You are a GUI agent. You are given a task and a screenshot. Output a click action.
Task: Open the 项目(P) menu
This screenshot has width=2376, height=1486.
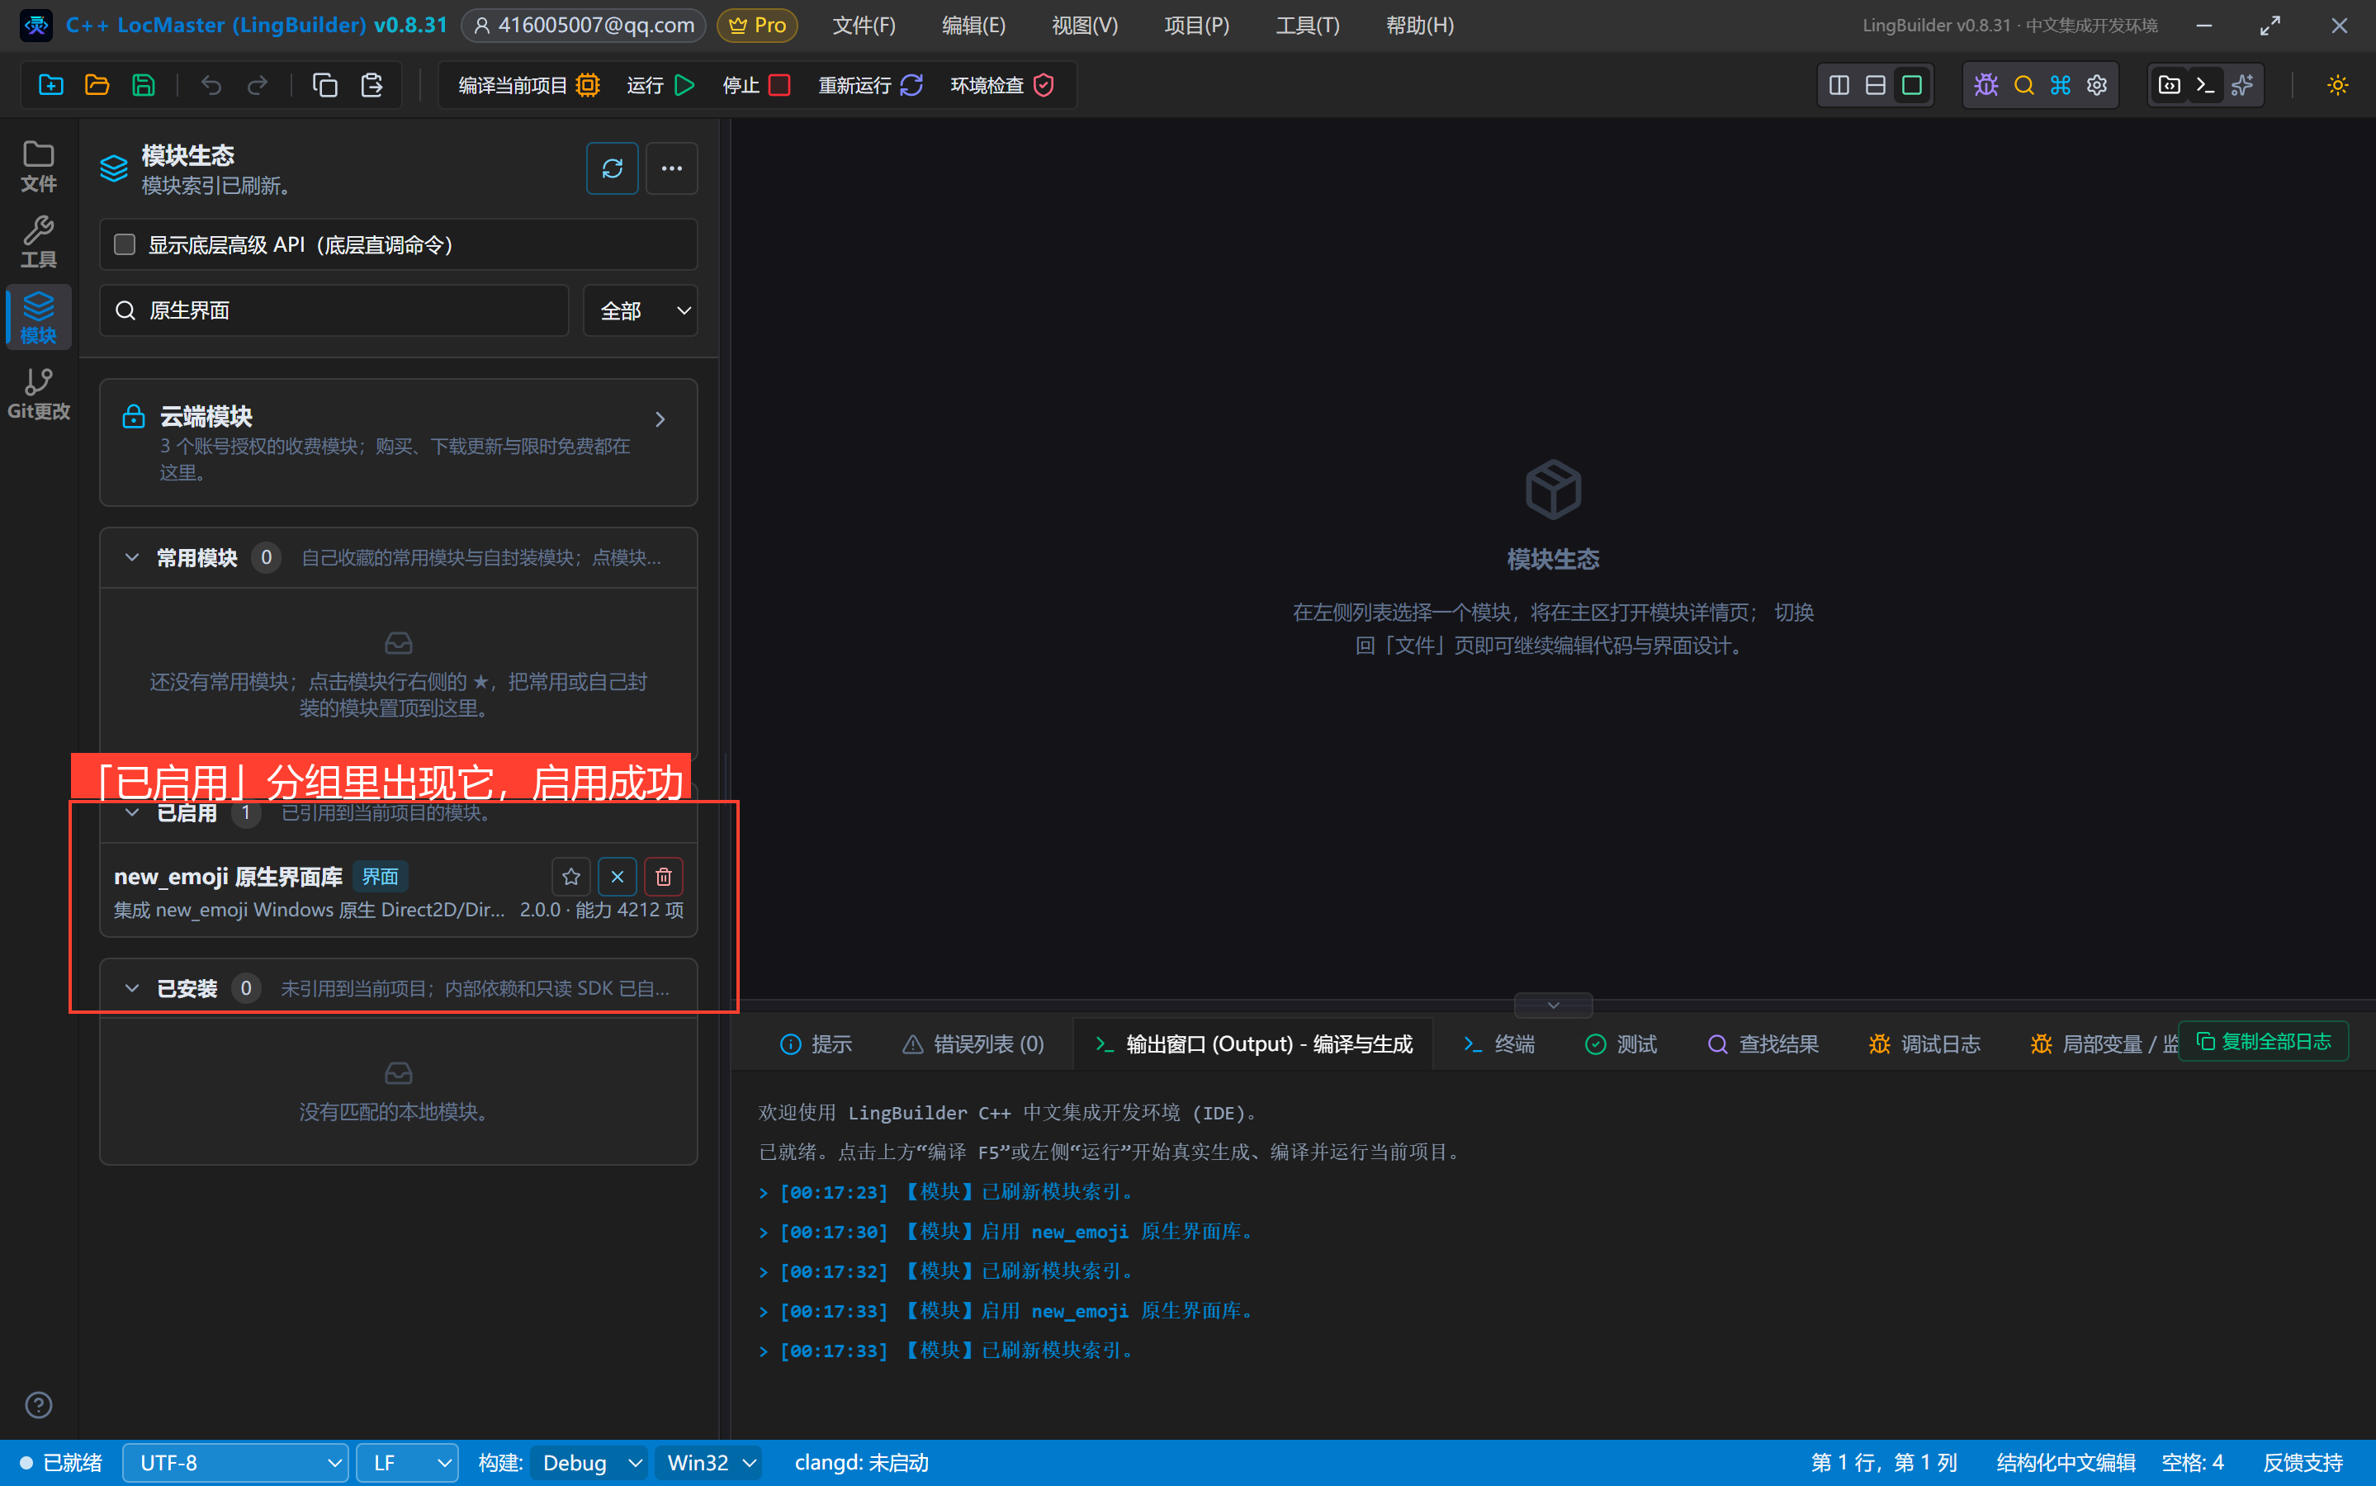[1196, 26]
